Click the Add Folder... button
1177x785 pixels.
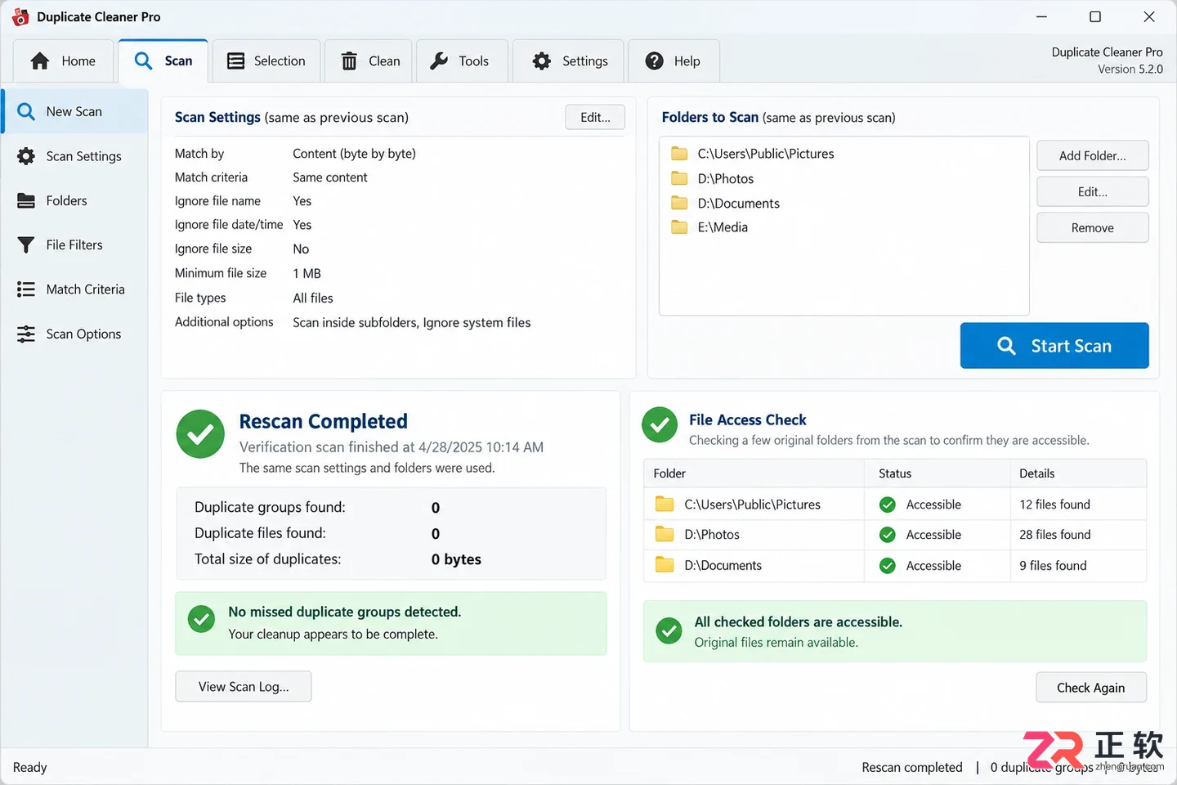(x=1093, y=155)
